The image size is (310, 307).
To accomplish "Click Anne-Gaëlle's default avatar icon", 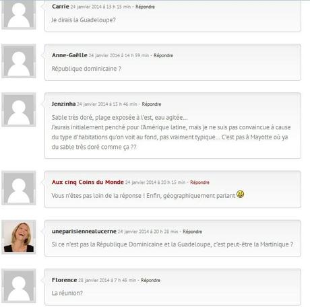I will click(19, 61).
